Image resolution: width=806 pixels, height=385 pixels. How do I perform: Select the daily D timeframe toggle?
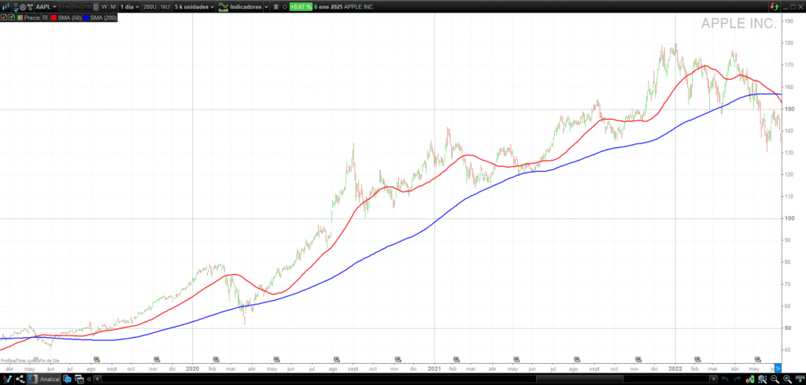click(96, 6)
